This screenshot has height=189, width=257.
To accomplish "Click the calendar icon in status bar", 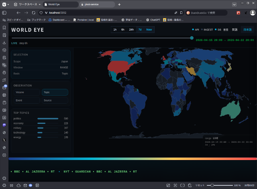I will pyautogui.click(x=37, y=185).
